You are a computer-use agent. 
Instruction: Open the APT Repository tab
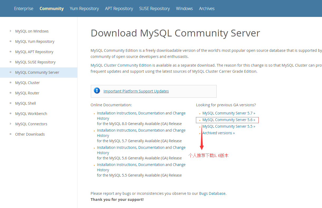point(119,8)
